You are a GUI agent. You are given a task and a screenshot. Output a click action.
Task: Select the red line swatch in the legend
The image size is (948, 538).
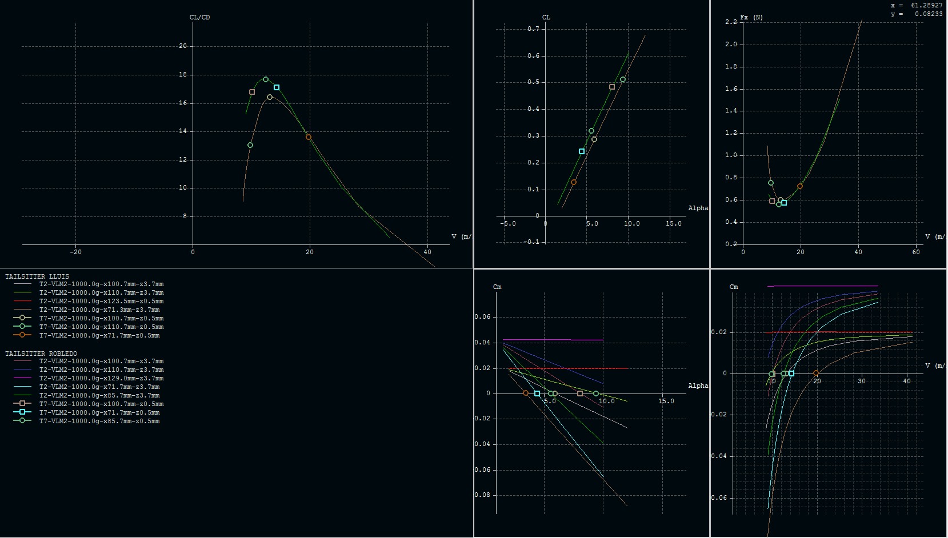pyautogui.click(x=22, y=301)
